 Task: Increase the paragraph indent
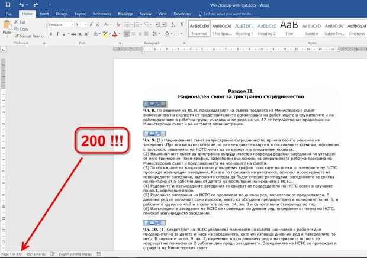click(165, 25)
